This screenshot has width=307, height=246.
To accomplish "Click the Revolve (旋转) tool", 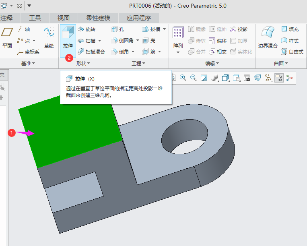I will 87,29.
